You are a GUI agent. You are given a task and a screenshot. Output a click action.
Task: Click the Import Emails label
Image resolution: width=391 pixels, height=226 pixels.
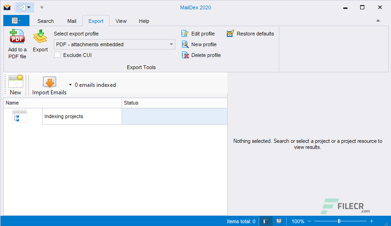50,92
